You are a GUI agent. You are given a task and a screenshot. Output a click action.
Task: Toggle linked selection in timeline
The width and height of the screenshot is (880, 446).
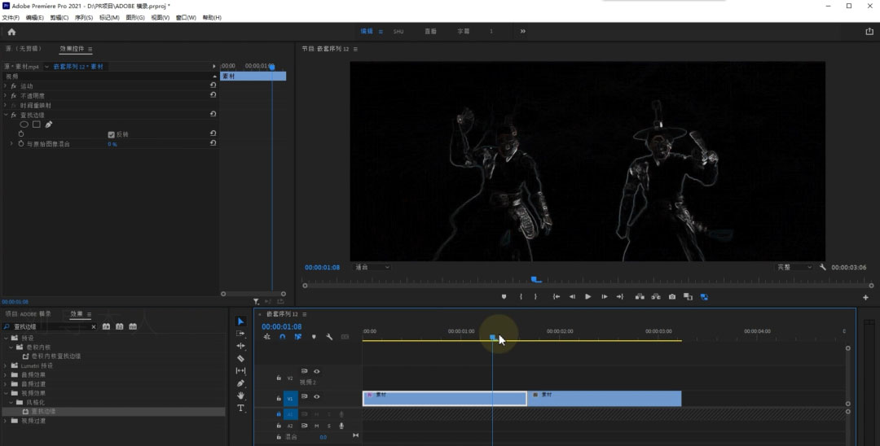tap(298, 337)
